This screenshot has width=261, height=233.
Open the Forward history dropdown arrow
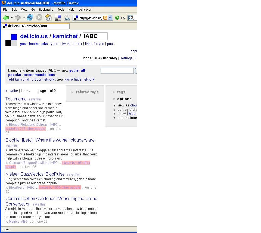coord(24,18)
